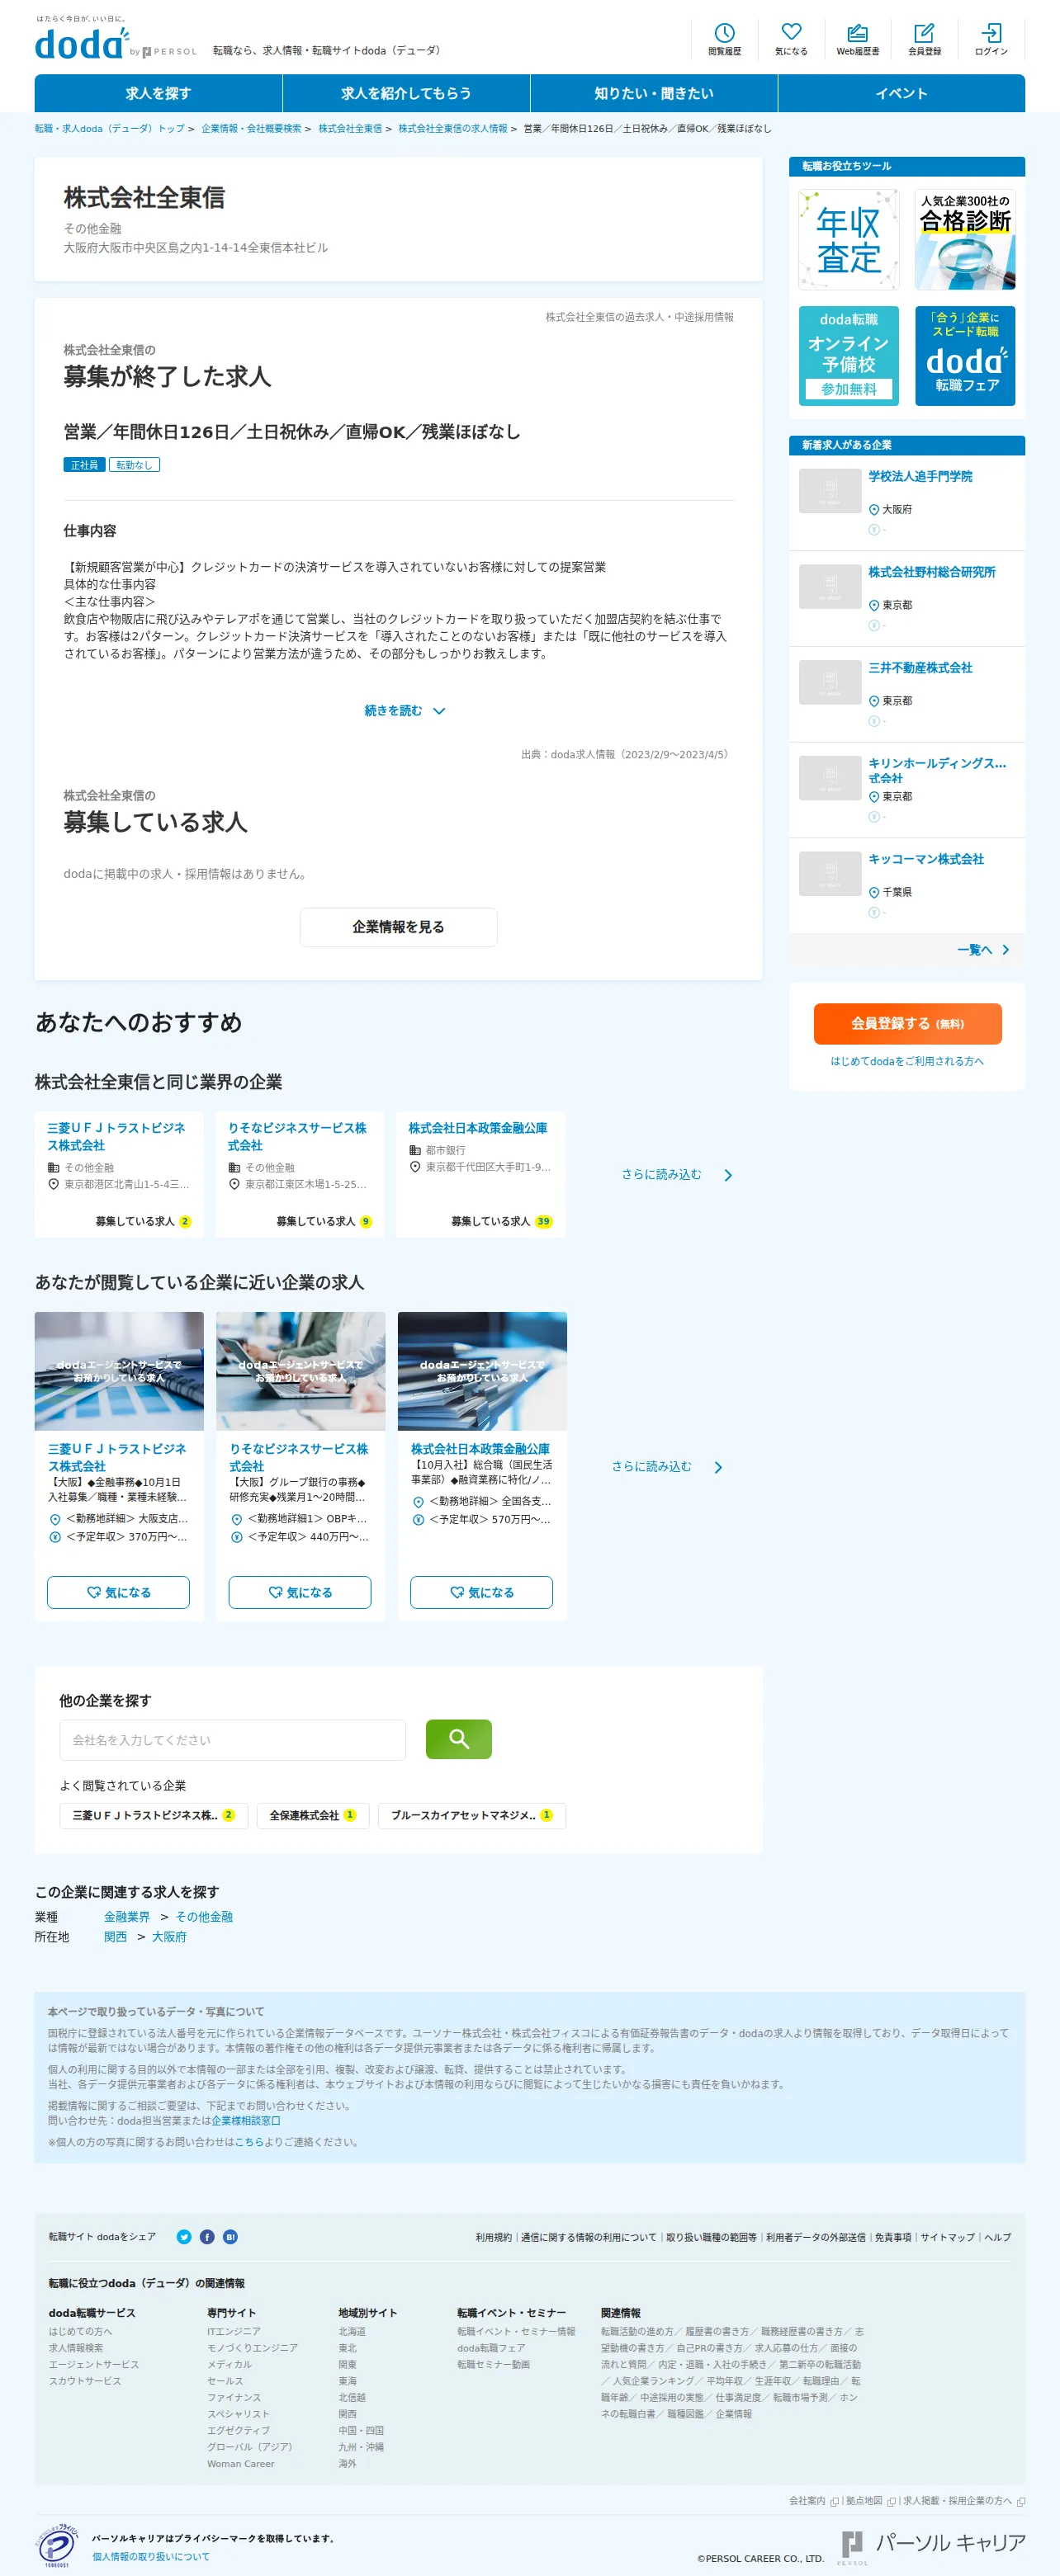Select the 求人を探す navigation tab
Image resolution: width=1060 pixels, height=2576 pixels.
click(159, 93)
